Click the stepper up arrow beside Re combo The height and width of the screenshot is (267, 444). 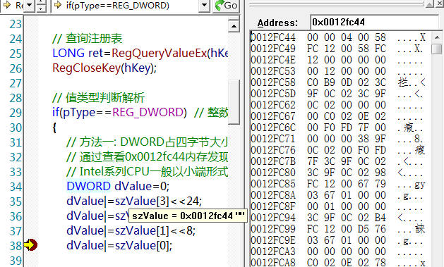point(42,2)
